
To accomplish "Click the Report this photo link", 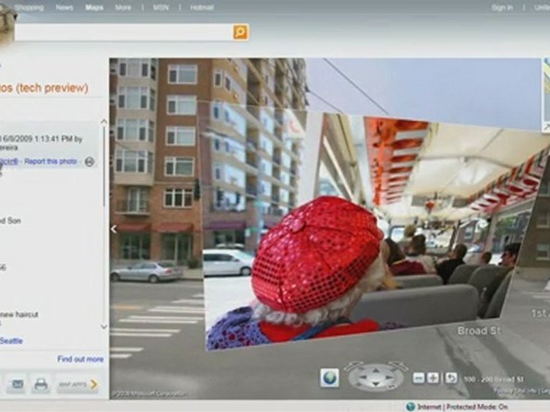I will [x=50, y=161].
